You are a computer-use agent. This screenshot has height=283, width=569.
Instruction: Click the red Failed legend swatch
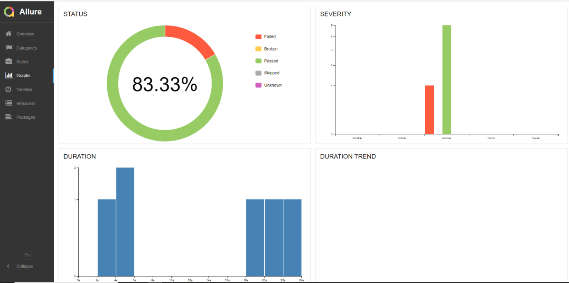258,37
